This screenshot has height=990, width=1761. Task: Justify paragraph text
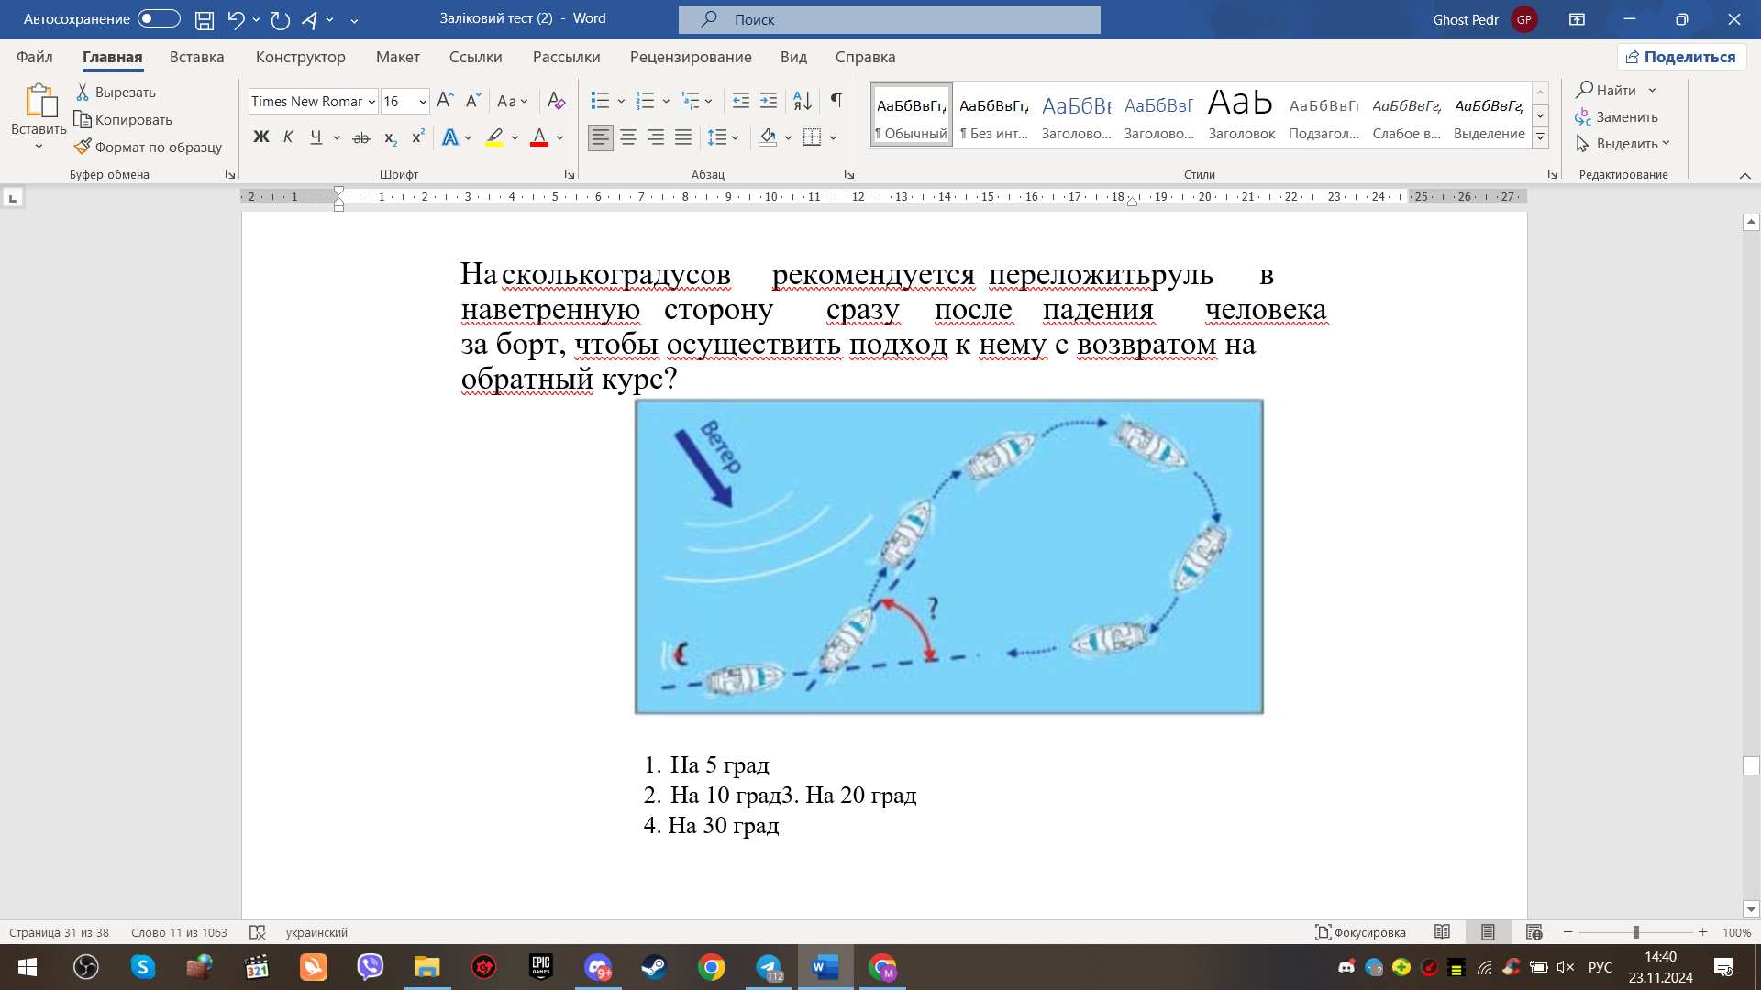tap(683, 137)
